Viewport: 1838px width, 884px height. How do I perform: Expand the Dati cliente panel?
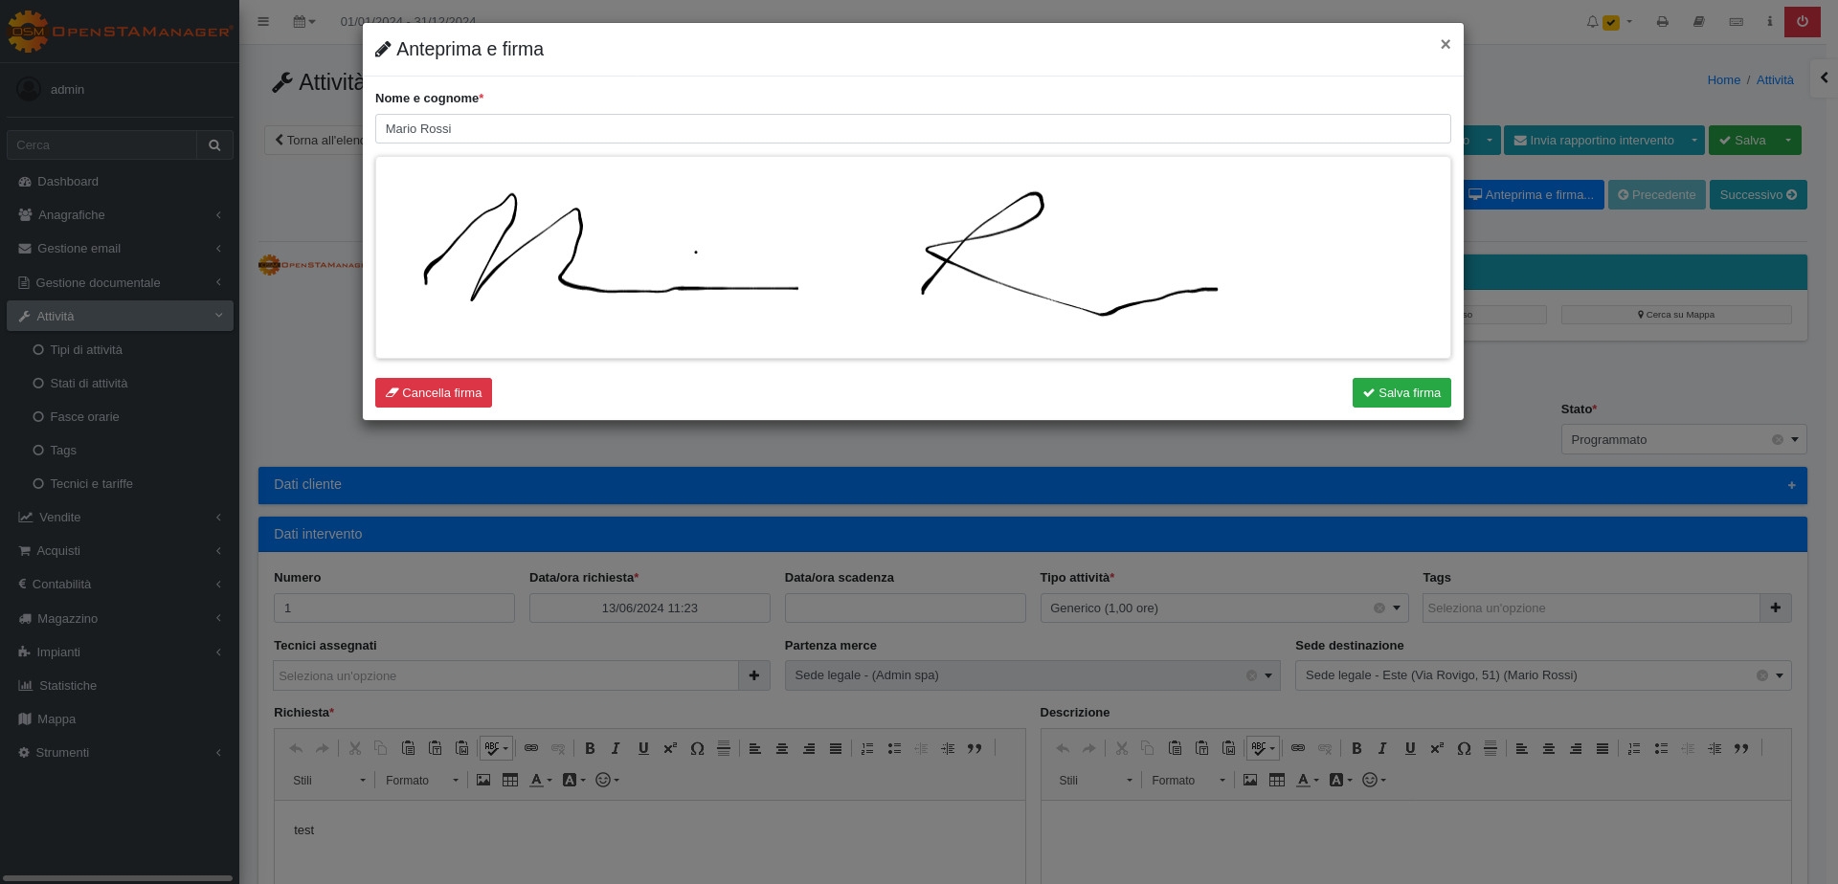(x=1791, y=485)
